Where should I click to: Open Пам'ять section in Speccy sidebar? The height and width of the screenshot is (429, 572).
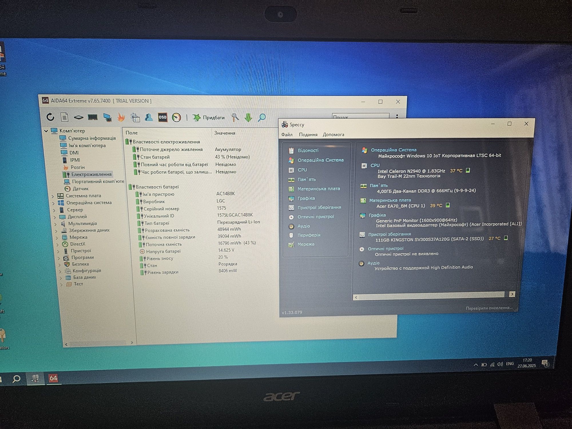pyautogui.click(x=306, y=179)
